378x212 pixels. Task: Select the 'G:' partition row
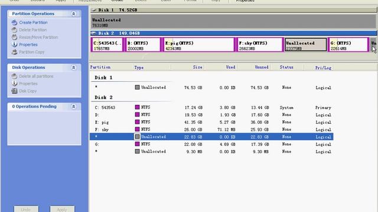tap(211, 144)
